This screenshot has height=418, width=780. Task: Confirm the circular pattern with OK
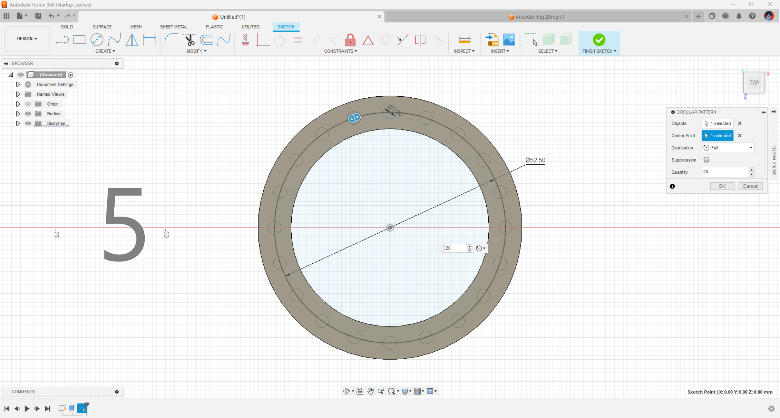(x=722, y=186)
